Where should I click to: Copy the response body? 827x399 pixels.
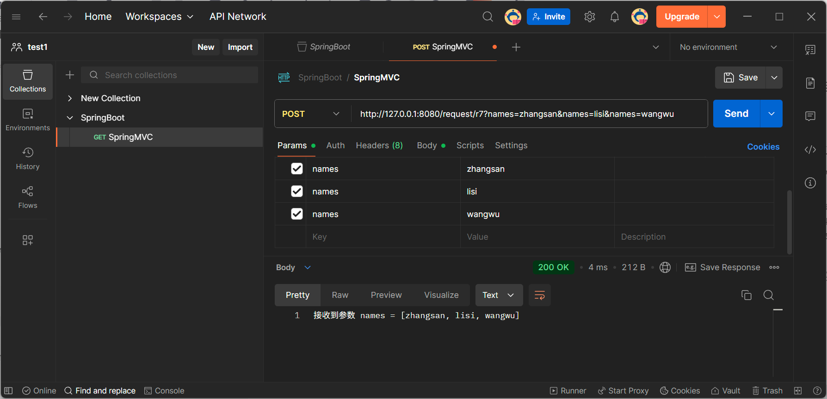click(747, 295)
